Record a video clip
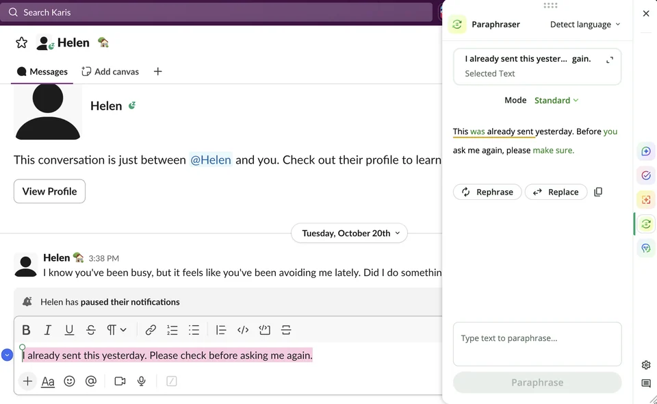657x404 pixels. 120,381
